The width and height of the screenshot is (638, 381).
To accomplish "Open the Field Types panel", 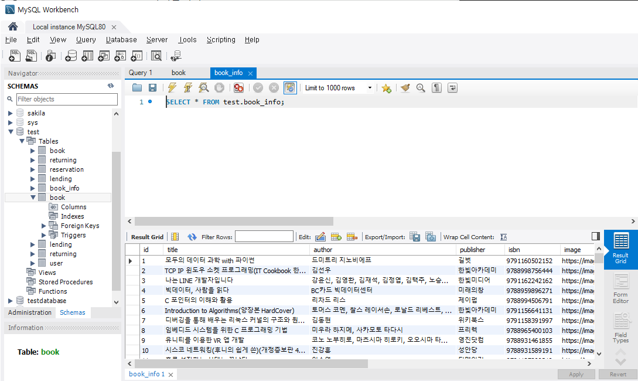I will pos(620,328).
